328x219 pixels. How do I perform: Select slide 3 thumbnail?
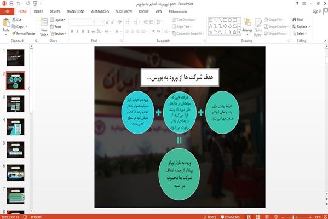coord(15,103)
